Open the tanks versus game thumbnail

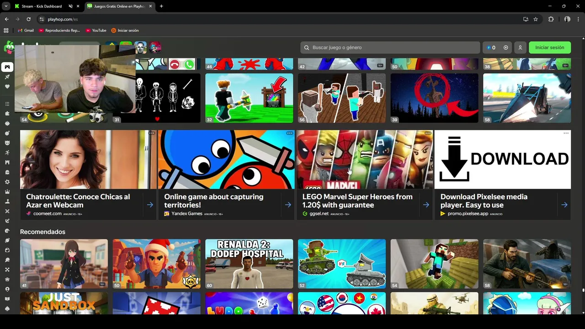pyautogui.click(x=342, y=264)
